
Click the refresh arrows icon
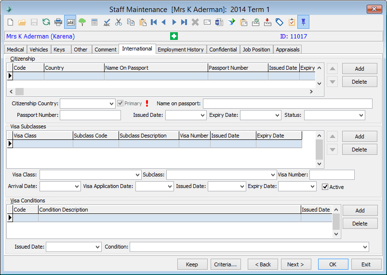pyautogui.click(x=46, y=22)
